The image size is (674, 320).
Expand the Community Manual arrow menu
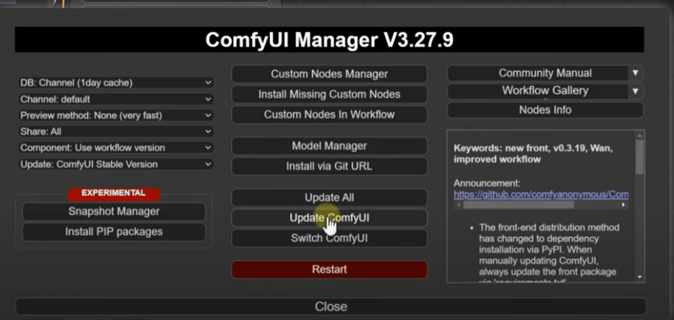635,73
